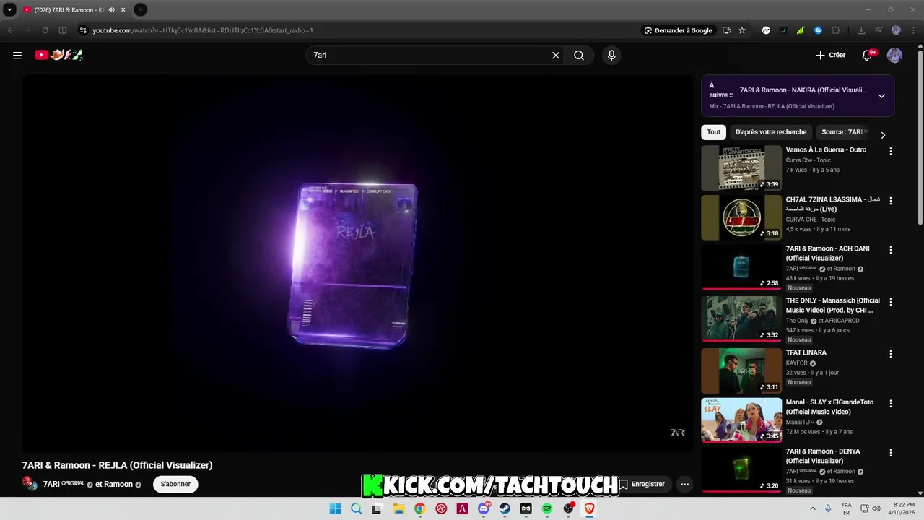Click Demander à Google lens button

tap(679, 30)
